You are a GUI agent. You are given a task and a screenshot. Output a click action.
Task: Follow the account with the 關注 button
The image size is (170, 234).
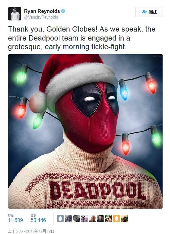point(149,12)
